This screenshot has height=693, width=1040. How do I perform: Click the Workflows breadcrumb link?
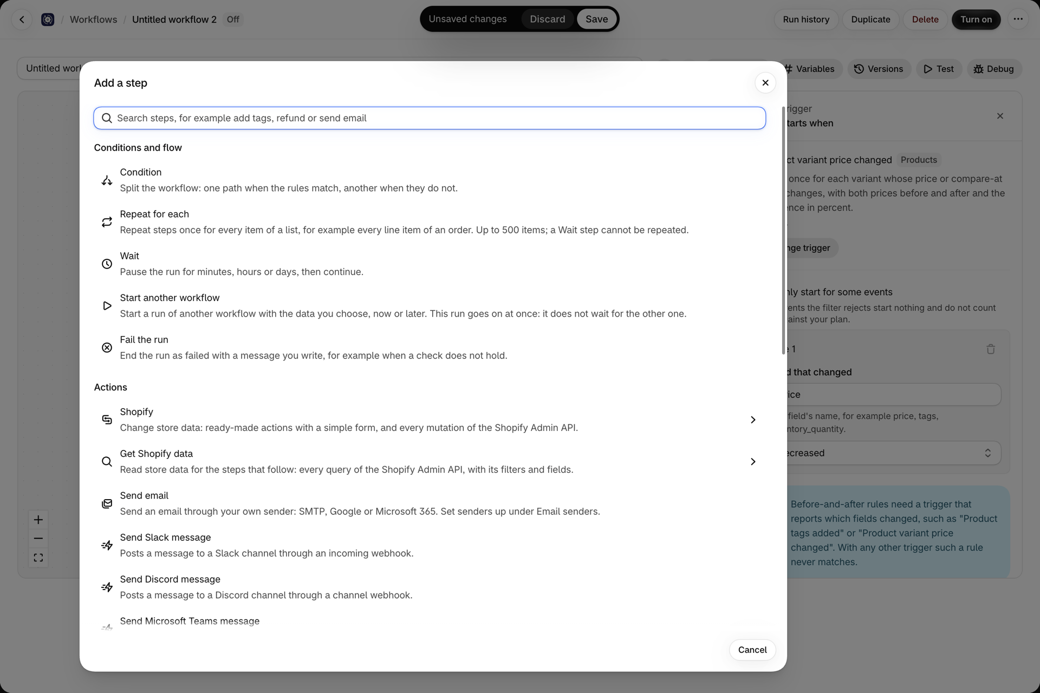click(x=93, y=19)
